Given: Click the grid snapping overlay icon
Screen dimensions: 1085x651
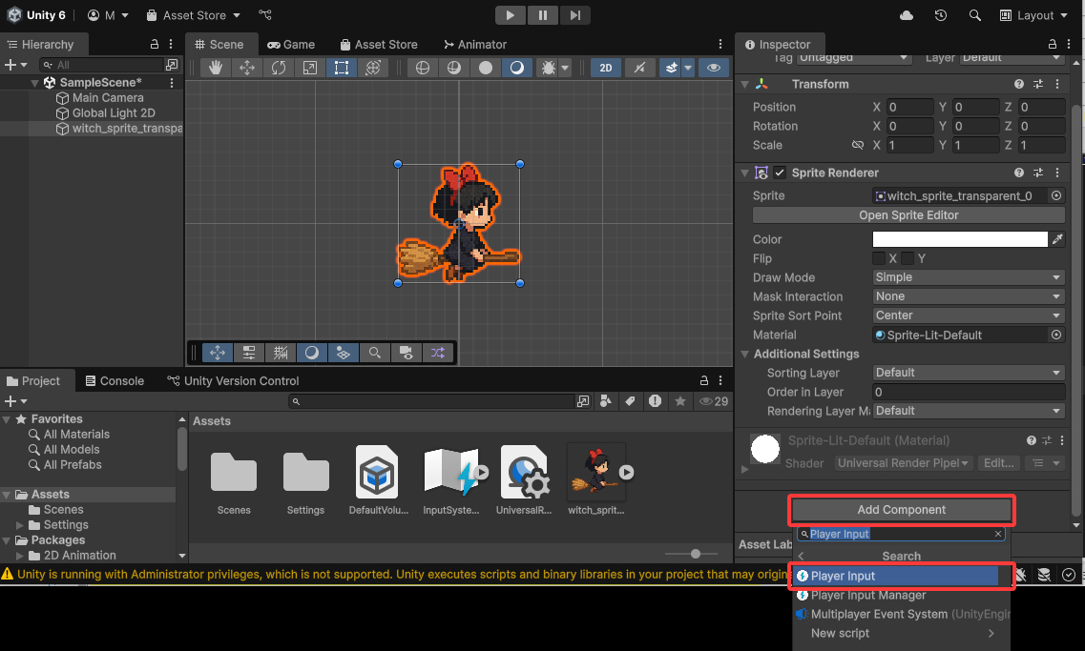Looking at the screenshot, I should click(281, 353).
